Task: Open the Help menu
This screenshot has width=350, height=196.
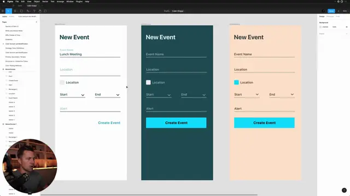Action: click(x=87, y=1)
